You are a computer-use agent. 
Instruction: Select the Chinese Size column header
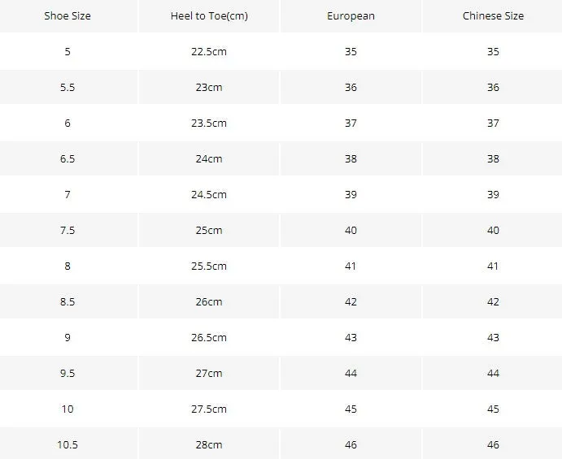(493, 16)
